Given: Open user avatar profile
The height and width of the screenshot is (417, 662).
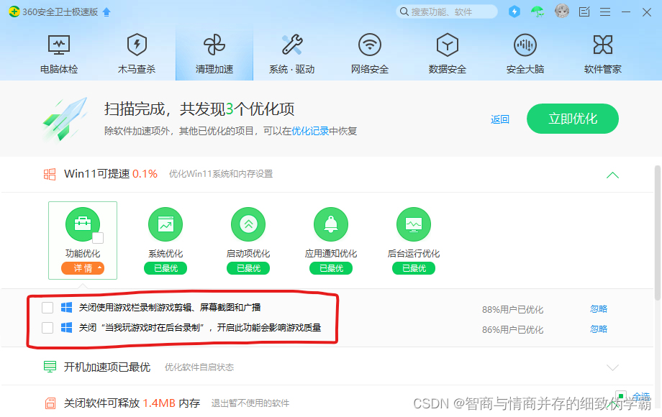Looking at the screenshot, I should point(562,11).
